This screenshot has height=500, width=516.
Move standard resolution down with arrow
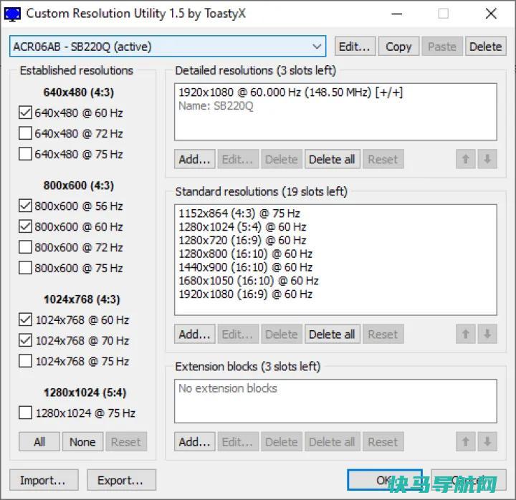[487, 335]
